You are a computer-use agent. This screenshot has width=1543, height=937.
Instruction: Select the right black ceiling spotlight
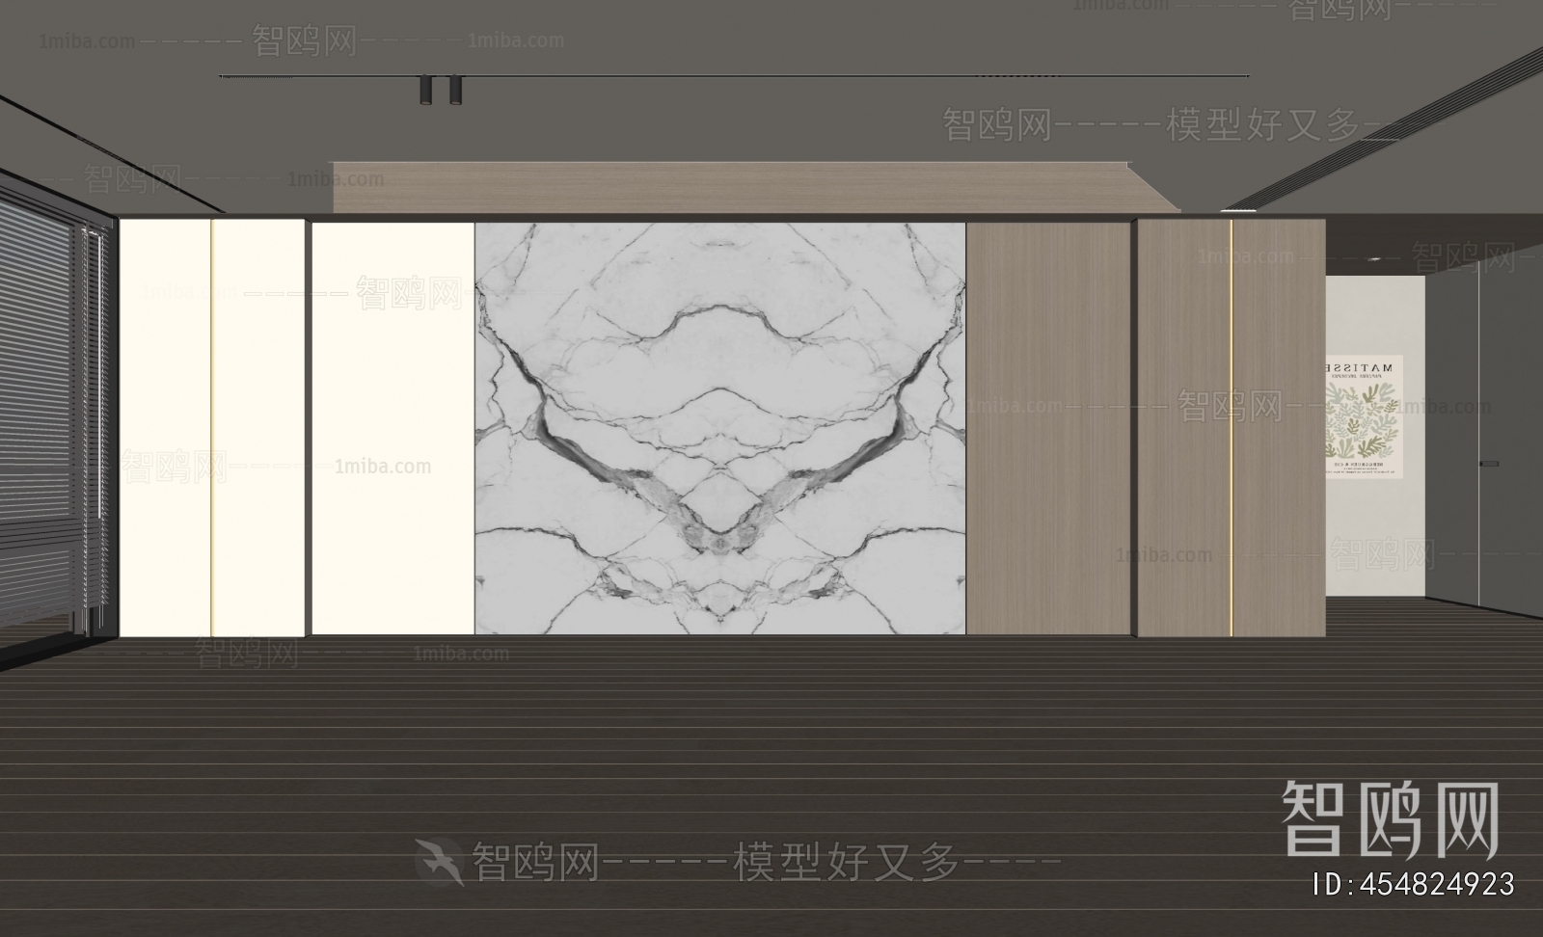click(454, 90)
